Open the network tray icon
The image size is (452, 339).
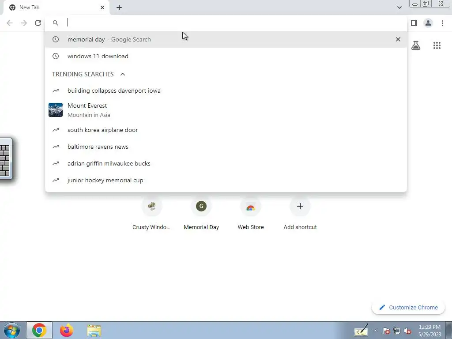click(x=397, y=331)
